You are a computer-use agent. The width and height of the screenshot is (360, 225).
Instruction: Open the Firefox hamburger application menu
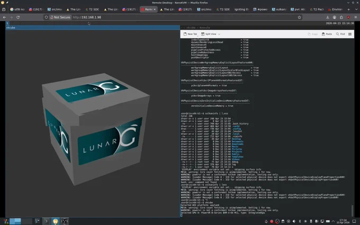pyautogui.click(x=355, y=17)
